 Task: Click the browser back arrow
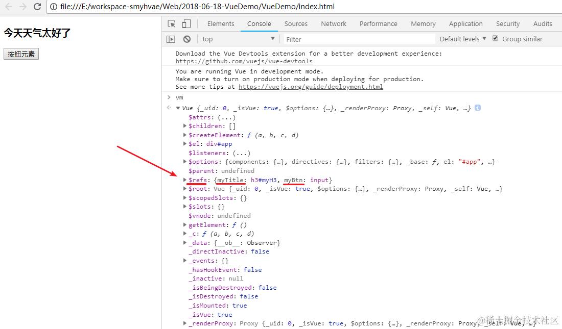coord(9,7)
